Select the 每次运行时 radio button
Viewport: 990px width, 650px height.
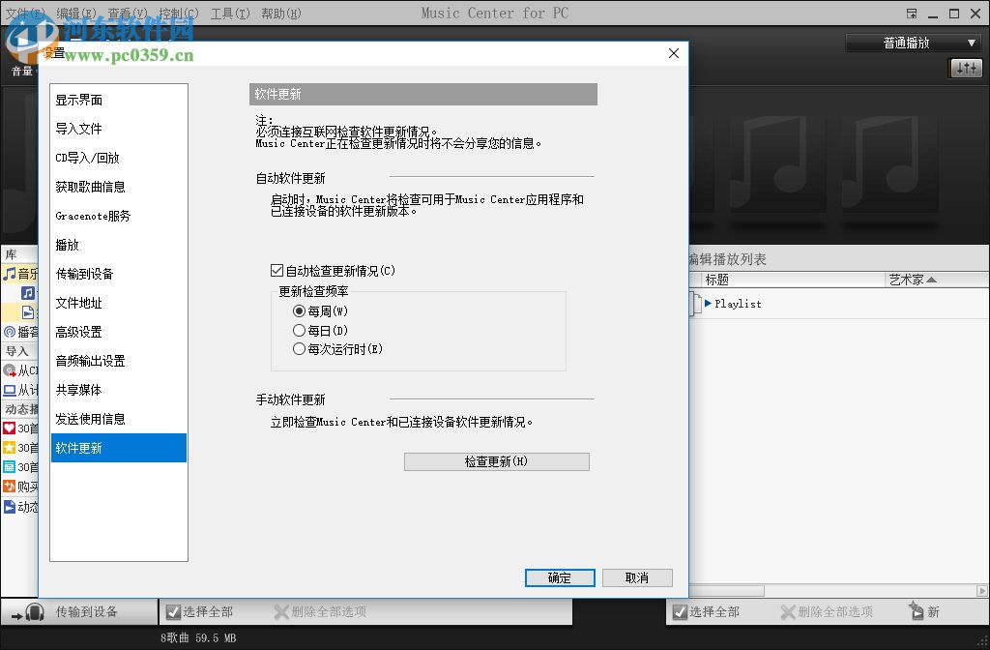(300, 348)
